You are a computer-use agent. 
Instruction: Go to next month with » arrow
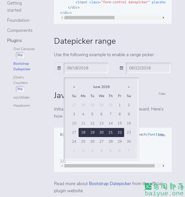129,87
